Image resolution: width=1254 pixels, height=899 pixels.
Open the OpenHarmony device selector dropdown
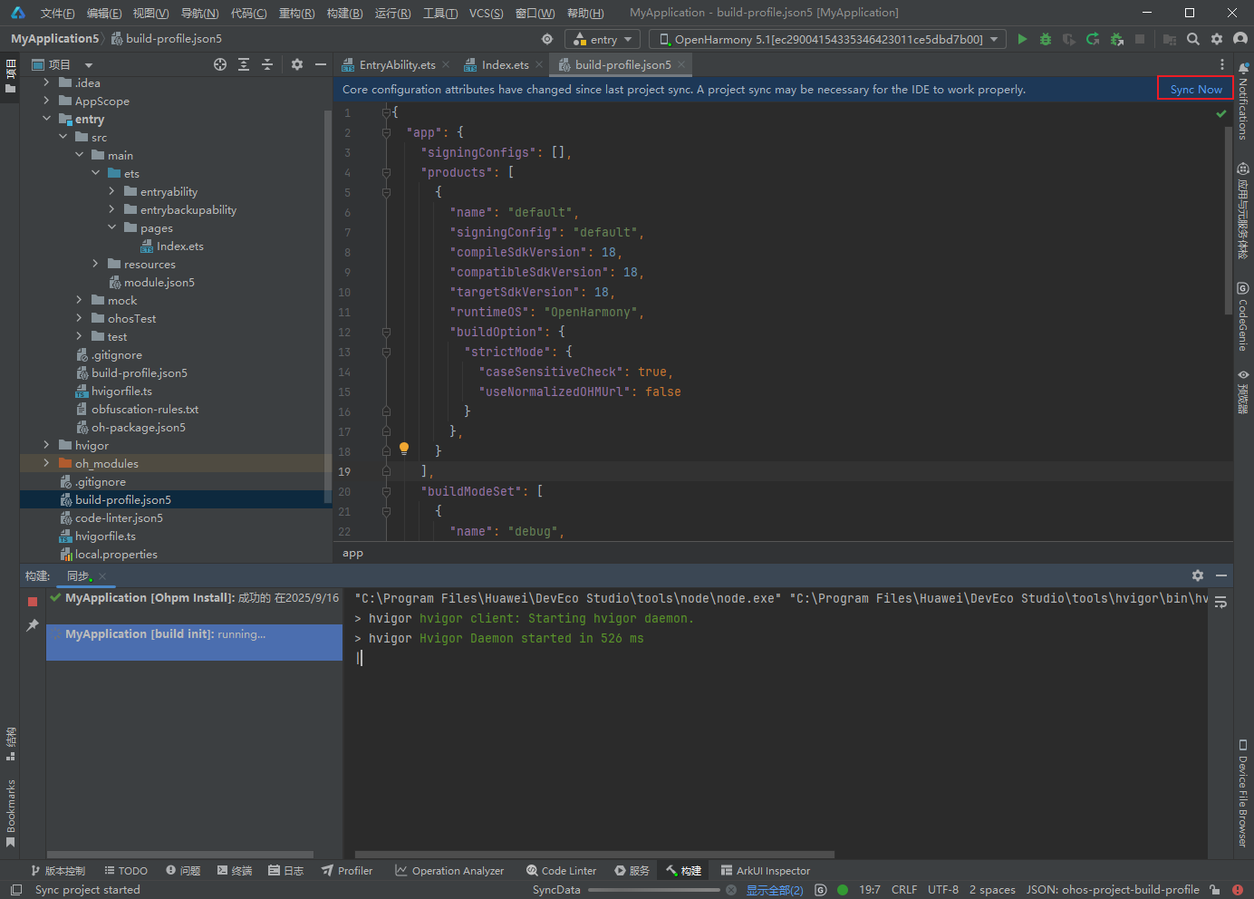(x=827, y=39)
